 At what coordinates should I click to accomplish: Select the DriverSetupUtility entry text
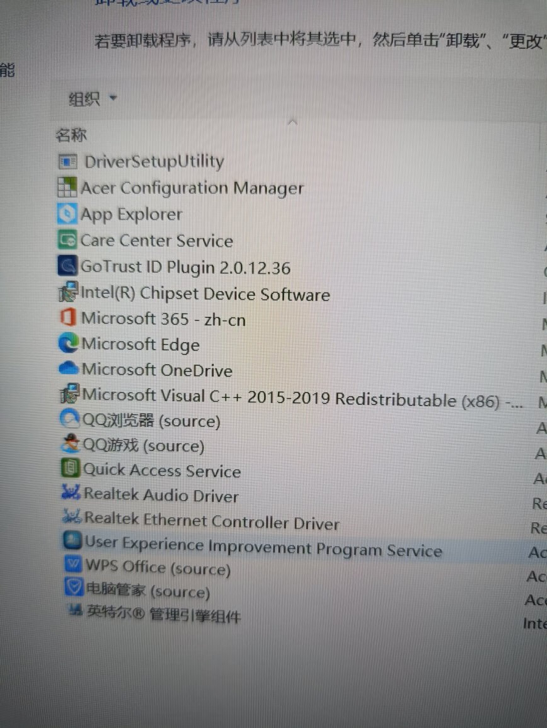pos(154,162)
